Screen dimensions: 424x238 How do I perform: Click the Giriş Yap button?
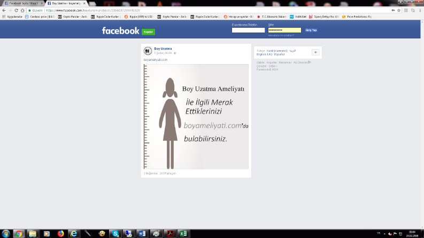click(311, 30)
